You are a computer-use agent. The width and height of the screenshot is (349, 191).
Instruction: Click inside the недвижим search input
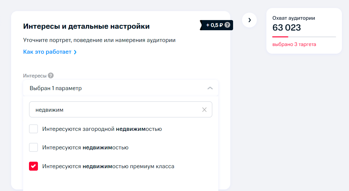click(92, 109)
